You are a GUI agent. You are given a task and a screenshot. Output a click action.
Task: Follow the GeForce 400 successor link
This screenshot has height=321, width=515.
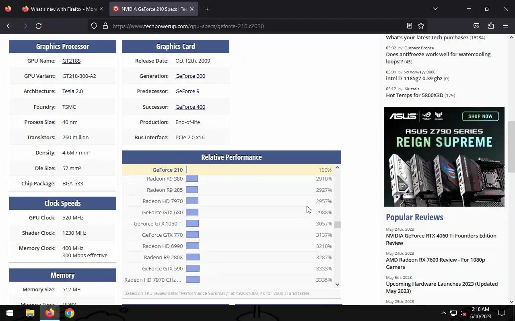tap(190, 107)
